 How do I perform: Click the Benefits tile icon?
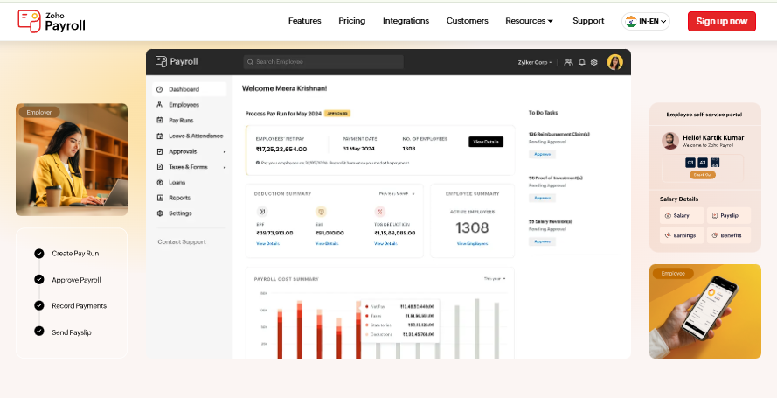[715, 235]
